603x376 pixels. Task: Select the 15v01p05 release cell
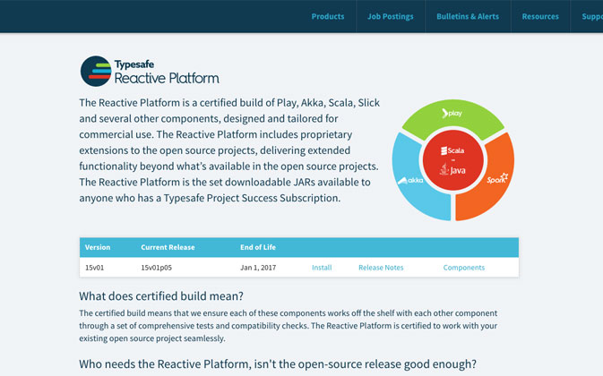point(156,268)
